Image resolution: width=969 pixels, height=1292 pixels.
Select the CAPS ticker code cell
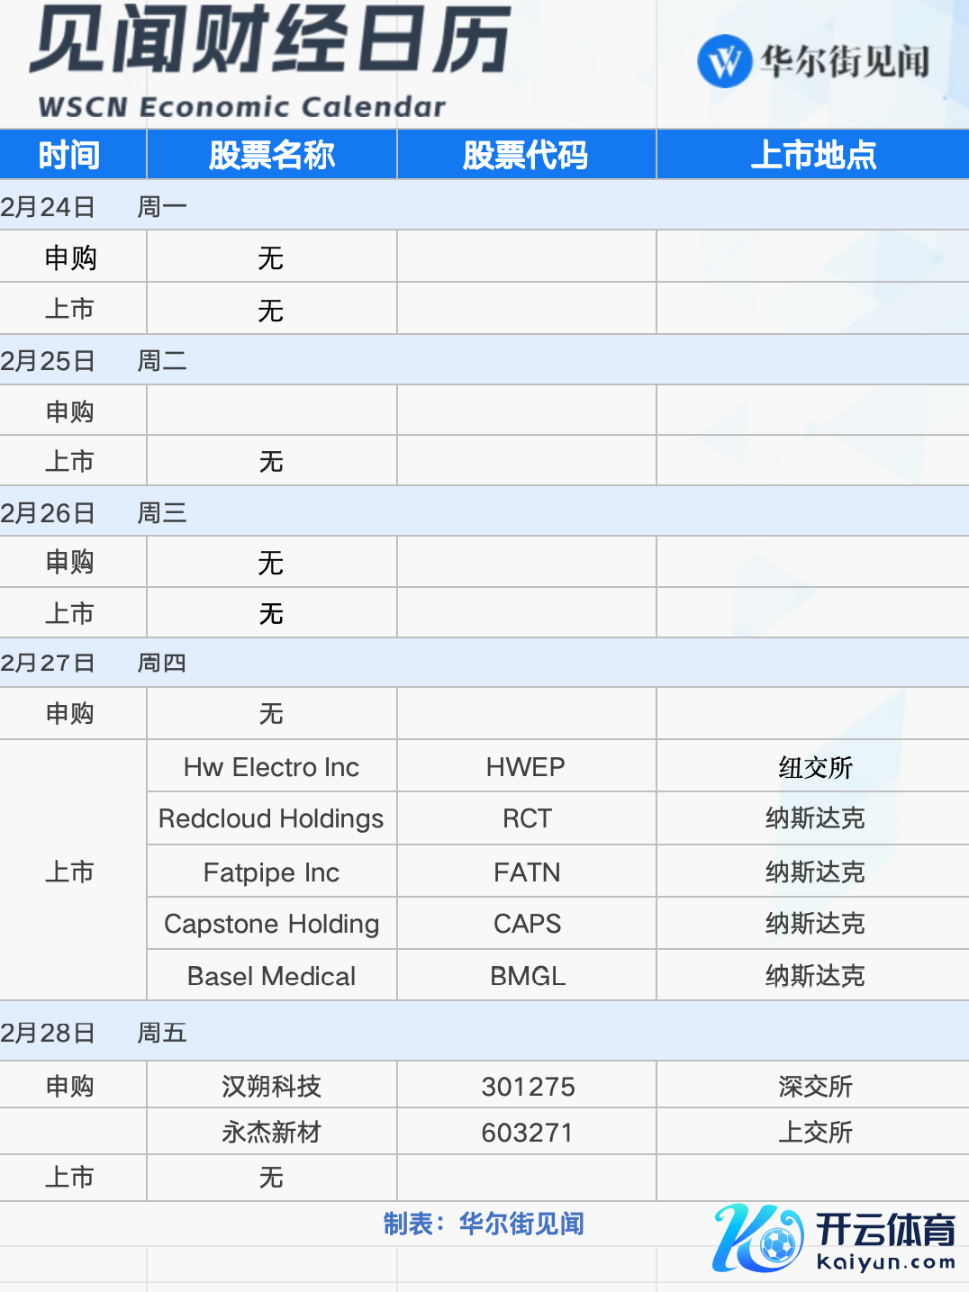(x=527, y=924)
